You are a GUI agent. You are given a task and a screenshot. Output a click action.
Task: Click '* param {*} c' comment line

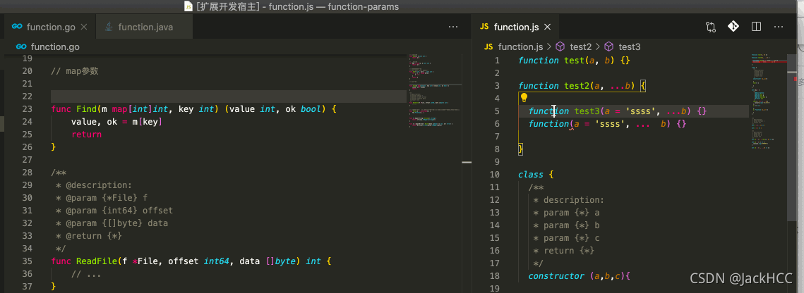pos(566,238)
